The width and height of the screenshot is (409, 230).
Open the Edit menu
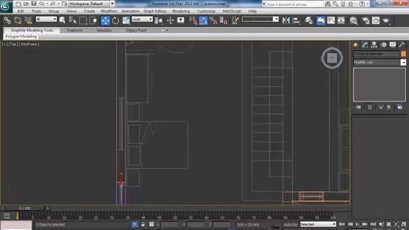[20, 11]
